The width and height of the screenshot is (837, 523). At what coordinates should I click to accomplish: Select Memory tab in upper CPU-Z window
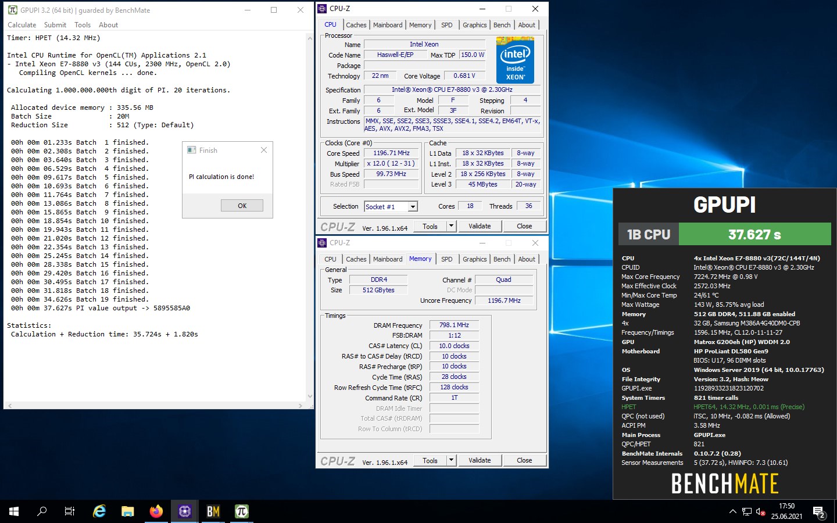tap(420, 25)
